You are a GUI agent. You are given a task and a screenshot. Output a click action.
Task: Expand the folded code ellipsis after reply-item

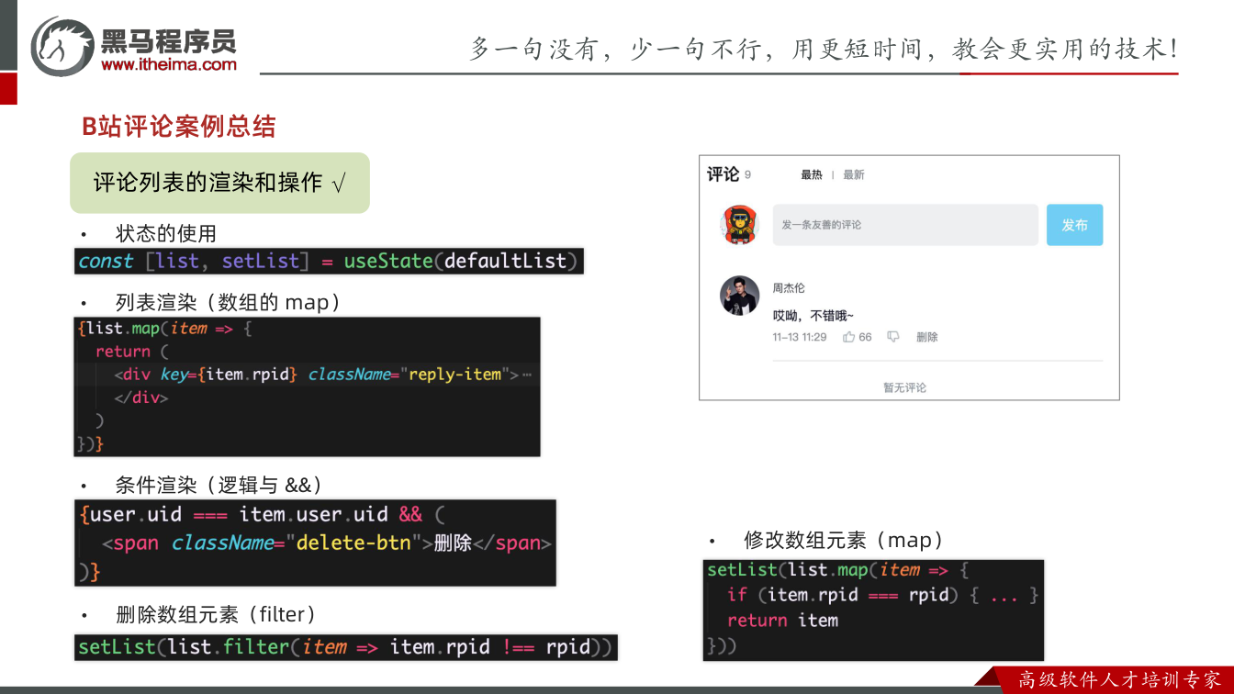[526, 375]
